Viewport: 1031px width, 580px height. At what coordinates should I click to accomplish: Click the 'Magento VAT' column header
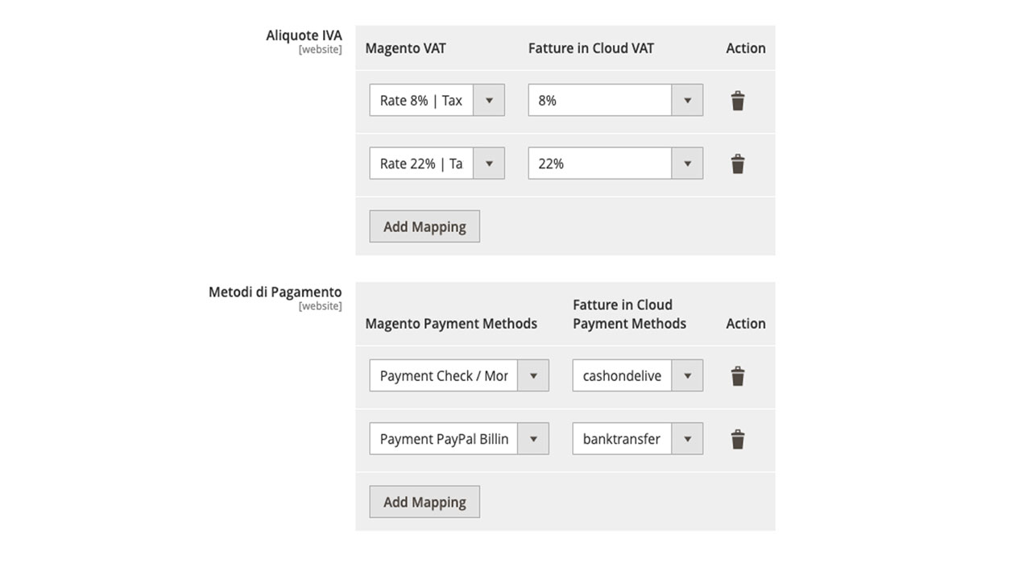pos(405,48)
